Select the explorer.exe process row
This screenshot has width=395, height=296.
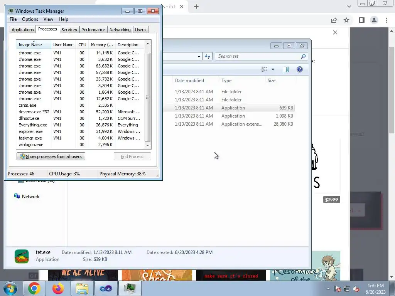tap(81, 131)
